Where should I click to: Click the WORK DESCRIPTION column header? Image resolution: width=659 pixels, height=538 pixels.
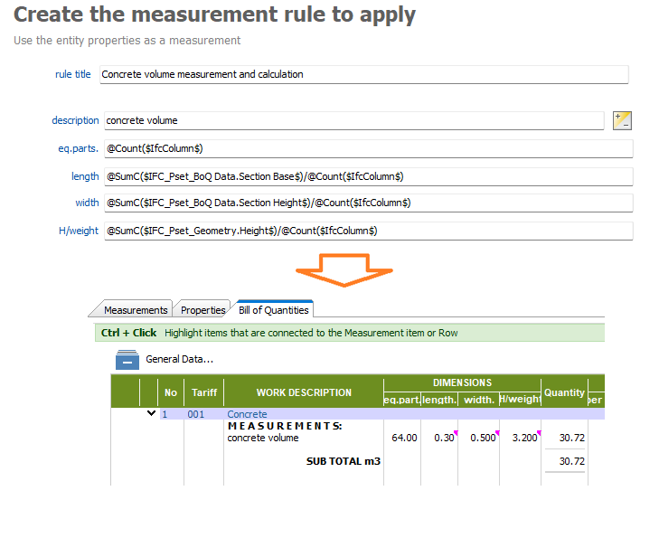pos(304,392)
